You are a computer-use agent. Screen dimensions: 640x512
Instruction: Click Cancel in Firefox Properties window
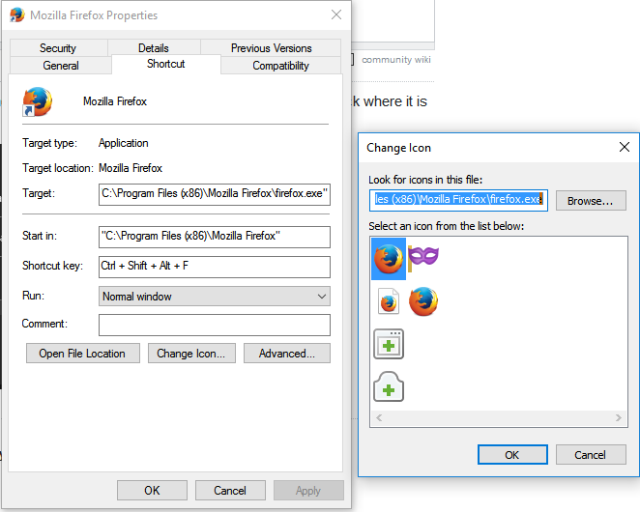coord(230,490)
